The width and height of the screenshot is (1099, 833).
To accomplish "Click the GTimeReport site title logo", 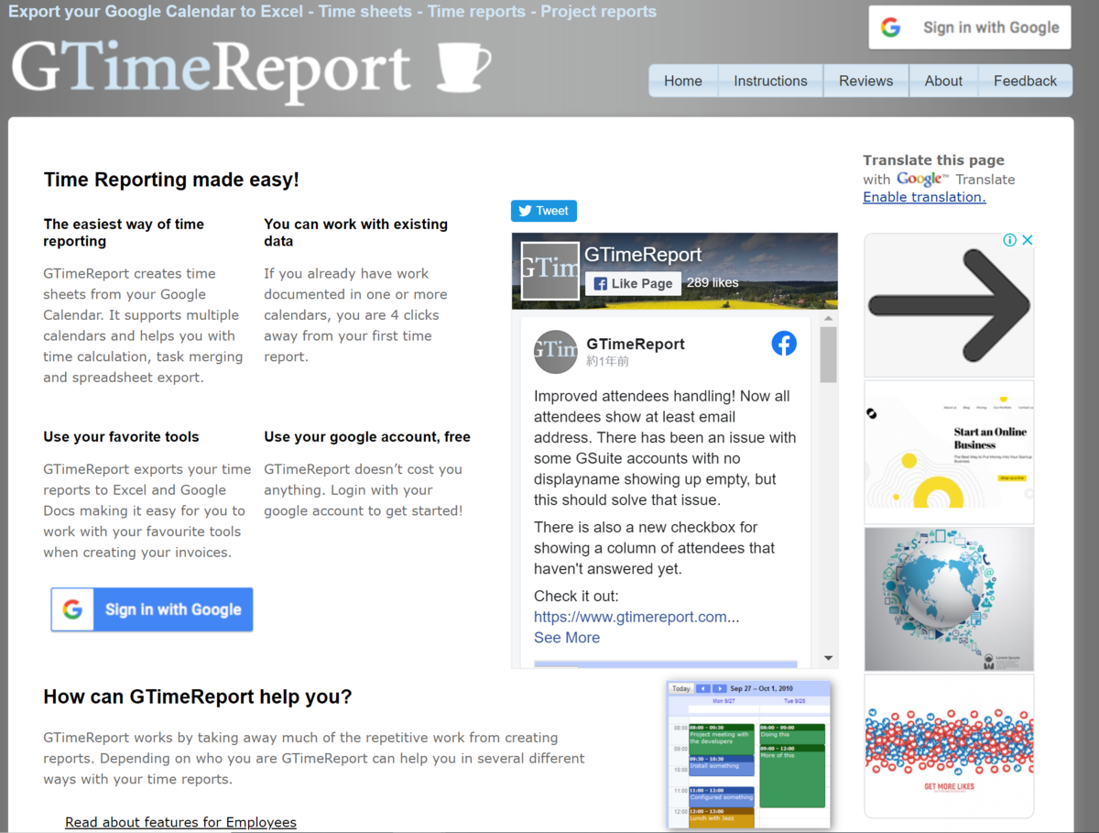I will click(212, 69).
